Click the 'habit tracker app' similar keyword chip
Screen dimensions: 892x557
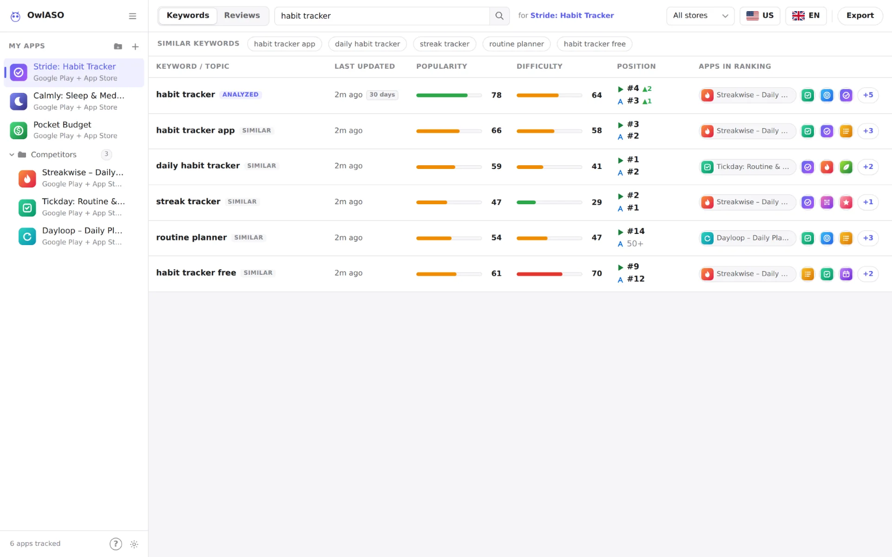coord(284,44)
